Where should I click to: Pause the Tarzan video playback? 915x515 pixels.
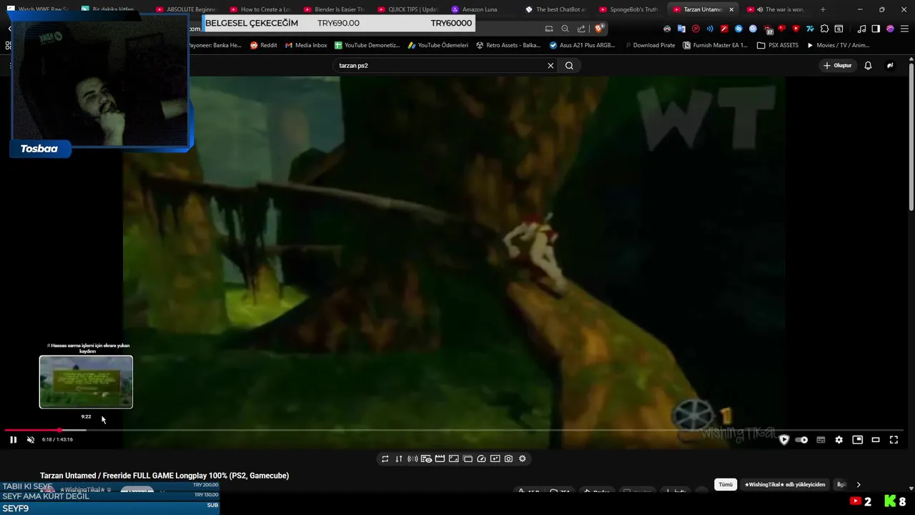tap(13, 440)
